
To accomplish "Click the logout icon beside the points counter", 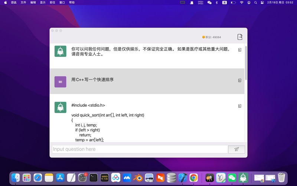I will 240,37.
